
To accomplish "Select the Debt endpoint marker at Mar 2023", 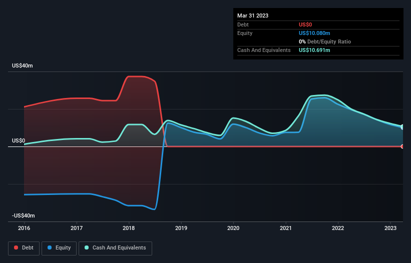I will coord(402,146).
